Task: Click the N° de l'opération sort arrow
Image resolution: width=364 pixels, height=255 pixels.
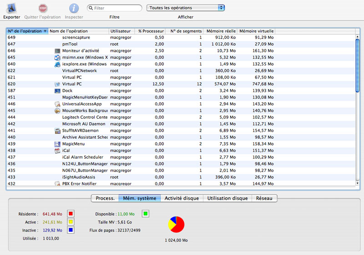Action: coord(45,31)
